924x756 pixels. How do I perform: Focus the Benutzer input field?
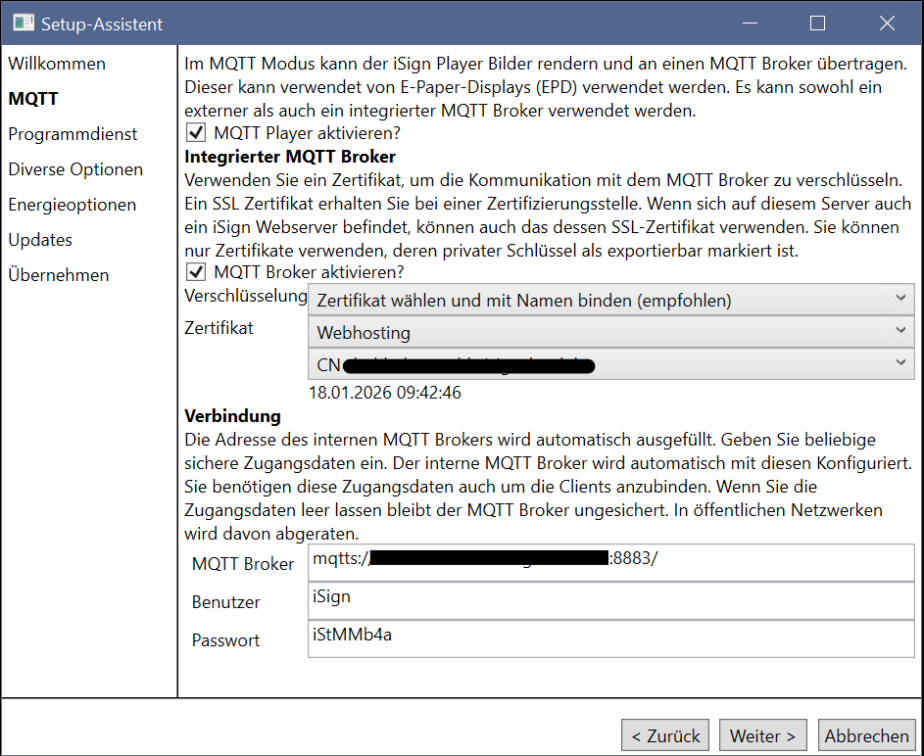[611, 600]
